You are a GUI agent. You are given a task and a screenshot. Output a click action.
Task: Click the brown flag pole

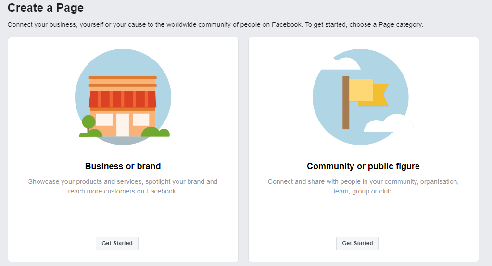pos(346,102)
